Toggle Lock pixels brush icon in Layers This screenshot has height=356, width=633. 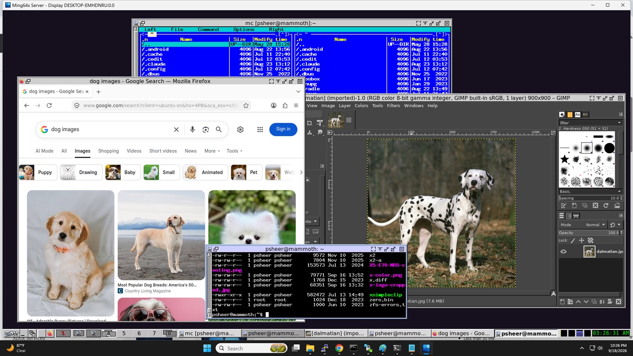click(x=573, y=240)
